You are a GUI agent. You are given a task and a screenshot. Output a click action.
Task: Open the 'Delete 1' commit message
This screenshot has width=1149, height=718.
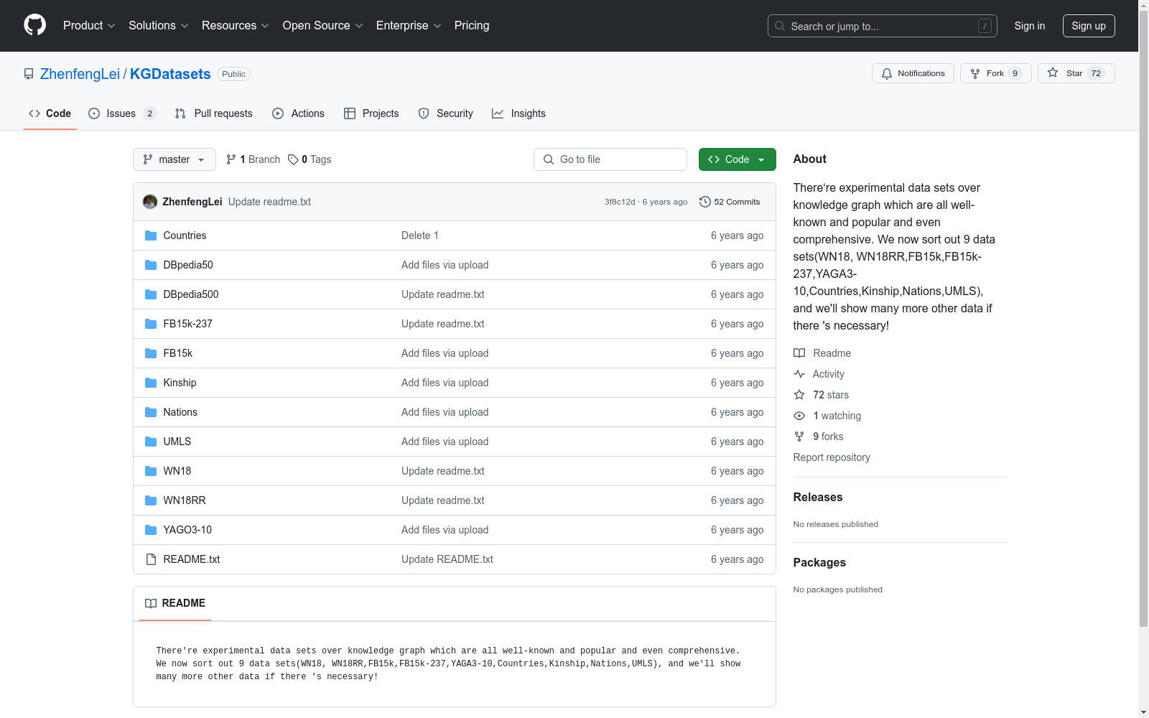click(420, 236)
